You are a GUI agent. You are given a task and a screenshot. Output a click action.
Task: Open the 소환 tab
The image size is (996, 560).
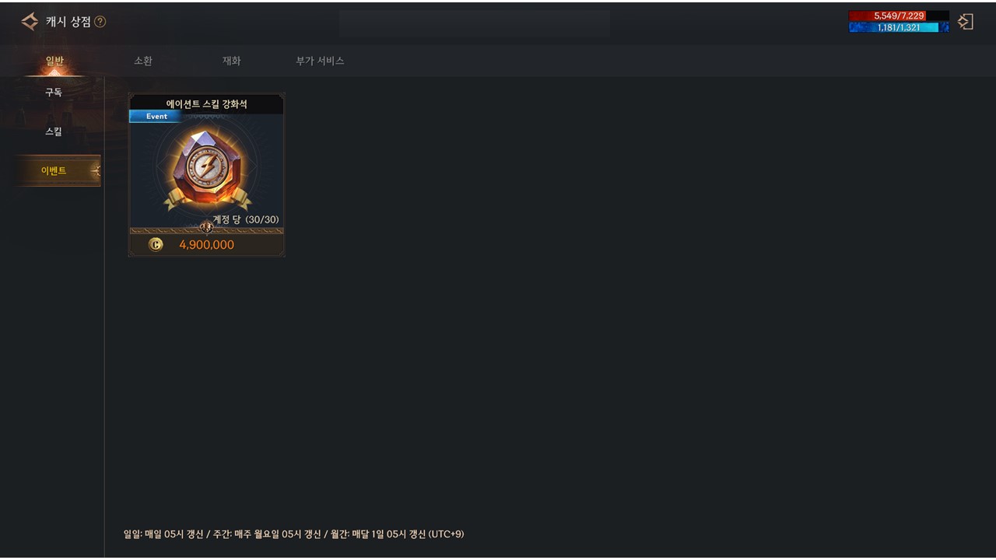point(143,61)
